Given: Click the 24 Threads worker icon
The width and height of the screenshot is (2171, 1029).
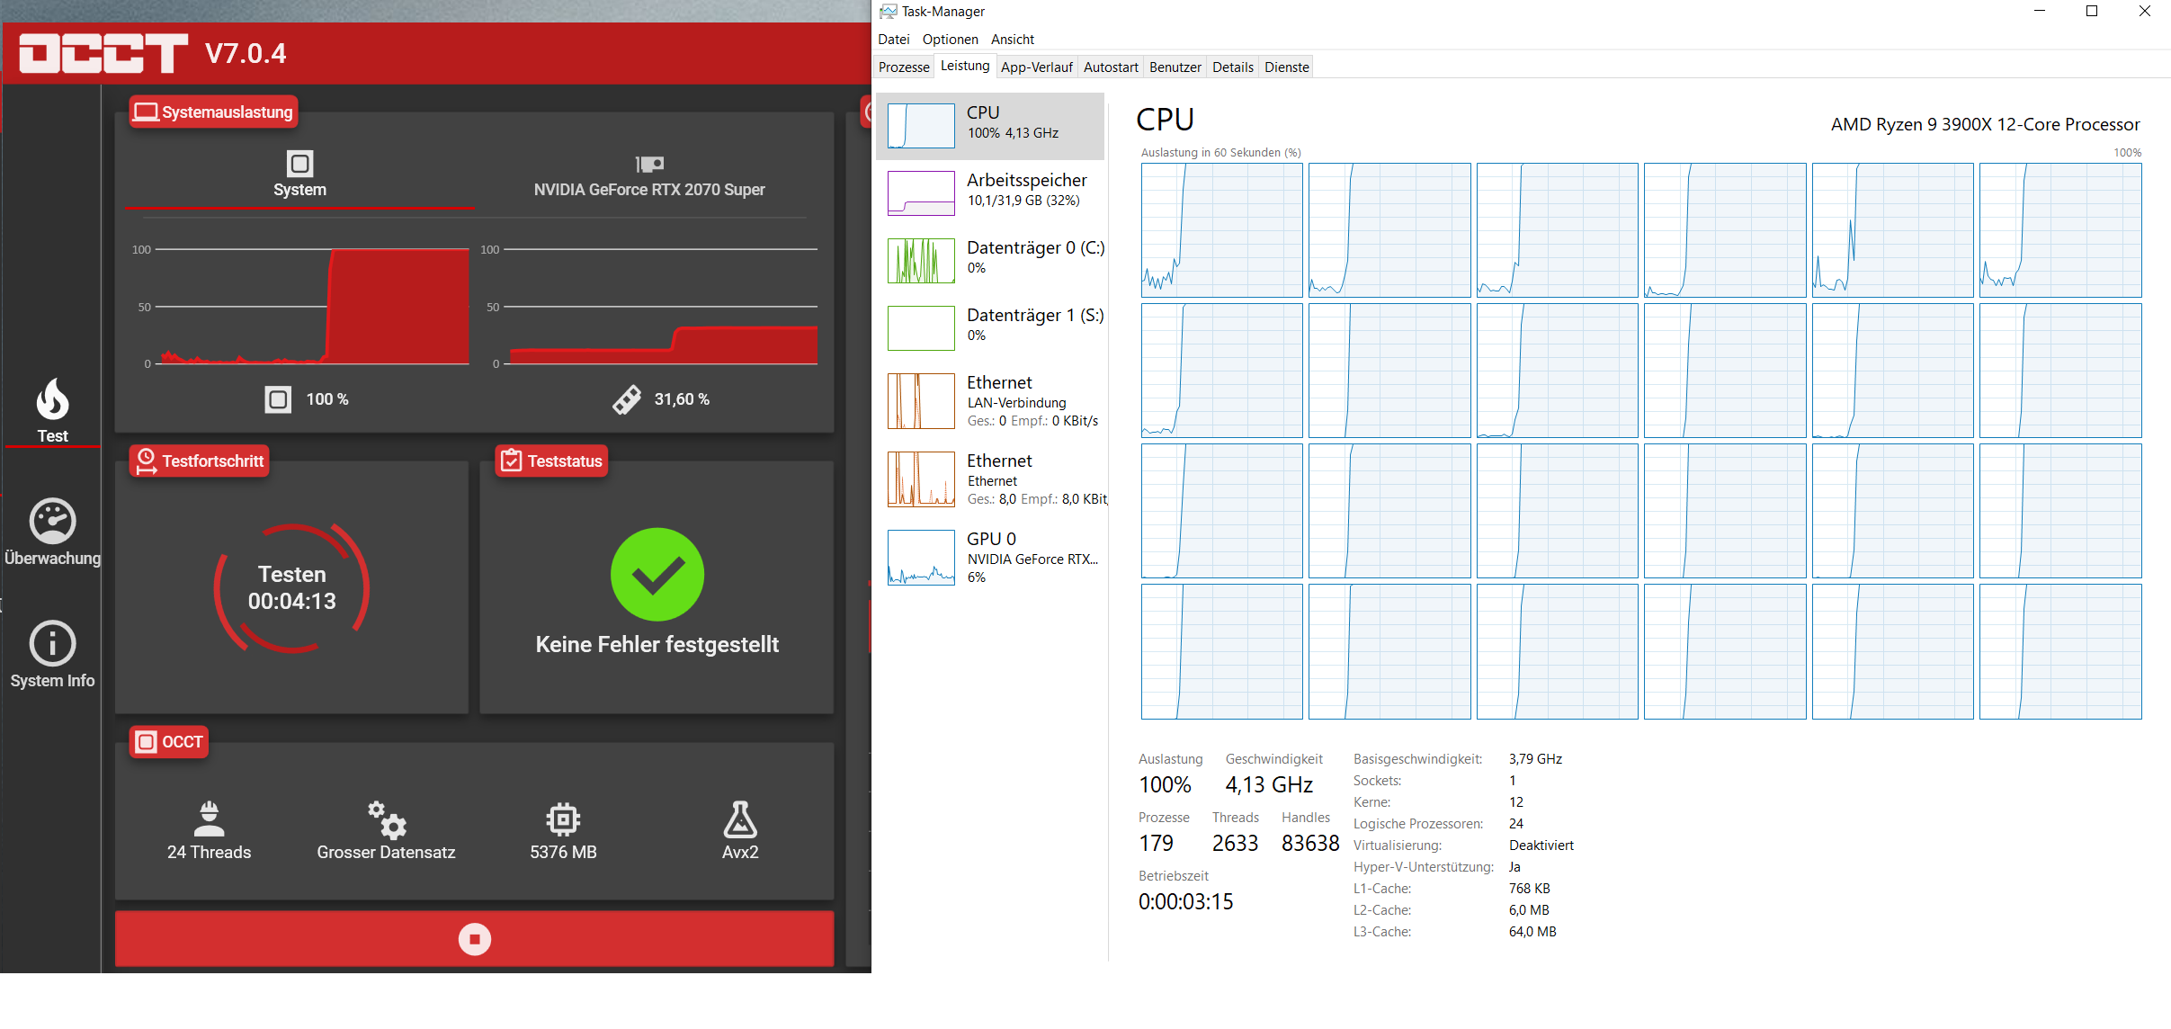Looking at the screenshot, I should click(x=209, y=819).
